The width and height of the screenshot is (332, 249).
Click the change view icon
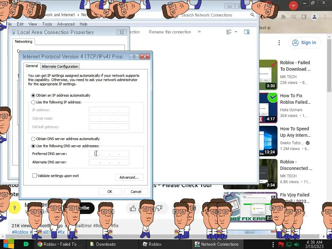229,32
